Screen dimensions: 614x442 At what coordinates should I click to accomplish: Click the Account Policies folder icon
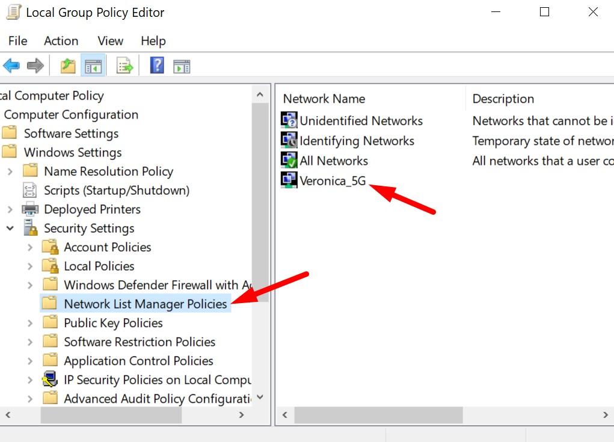coord(50,247)
